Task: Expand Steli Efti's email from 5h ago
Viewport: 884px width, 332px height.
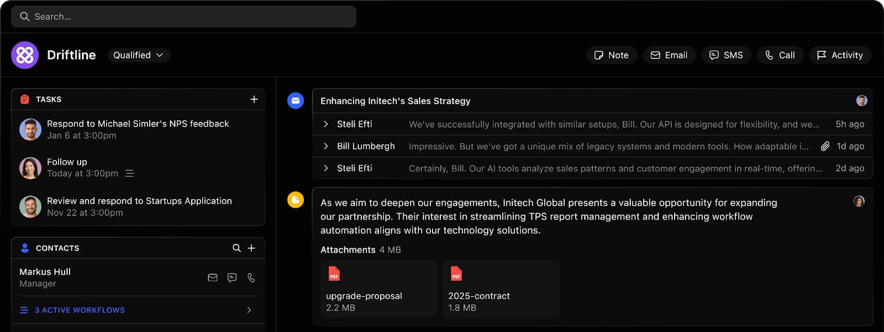Action: pyautogui.click(x=326, y=124)
